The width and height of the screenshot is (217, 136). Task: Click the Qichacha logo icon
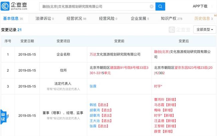[x=5, y=6]
